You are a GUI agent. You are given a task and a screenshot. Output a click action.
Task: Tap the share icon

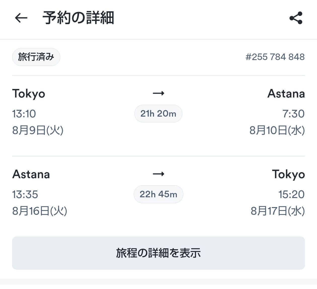296,18
